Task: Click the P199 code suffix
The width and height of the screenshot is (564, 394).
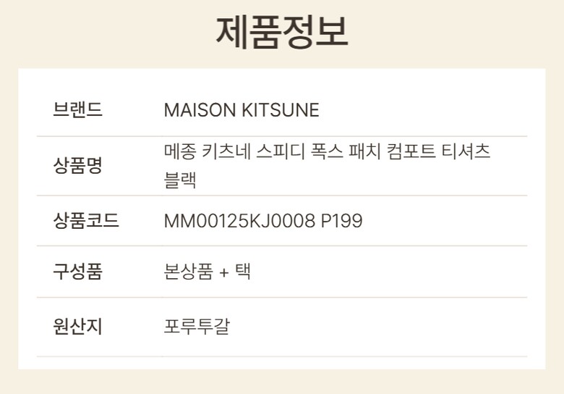Action: pos(341,221)
